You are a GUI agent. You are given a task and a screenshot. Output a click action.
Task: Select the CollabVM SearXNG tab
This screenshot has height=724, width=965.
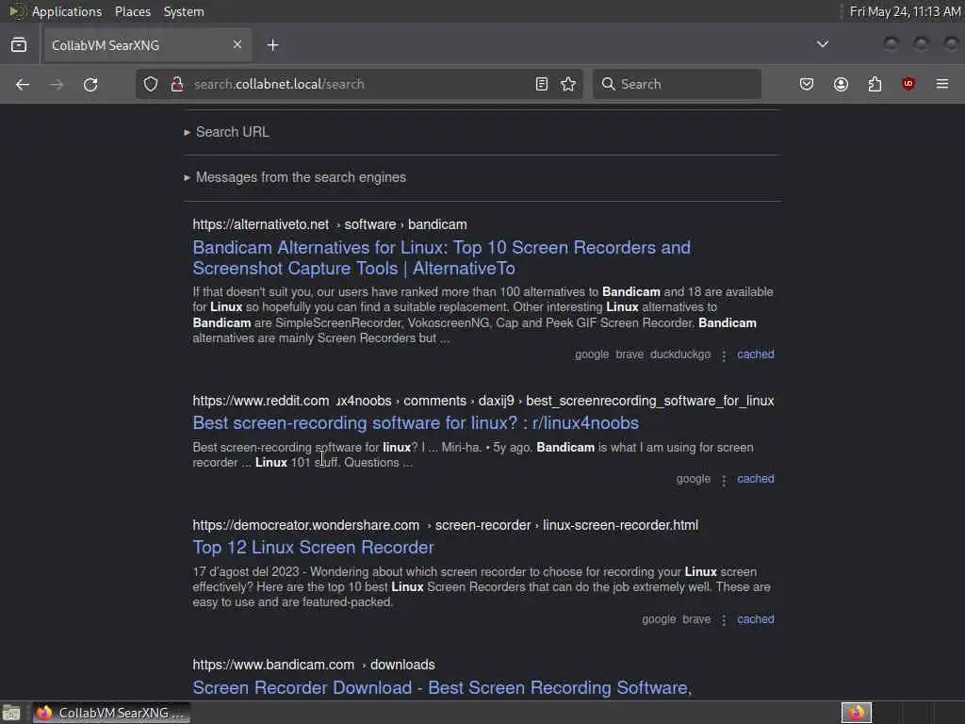tap(146, 45)
